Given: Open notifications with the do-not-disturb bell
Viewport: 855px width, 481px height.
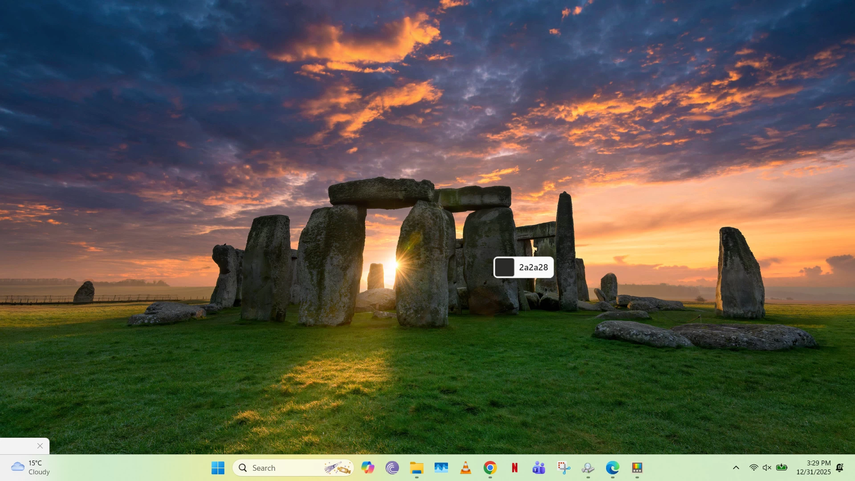Looking at the screenshot, I should (x=840, y=468).
